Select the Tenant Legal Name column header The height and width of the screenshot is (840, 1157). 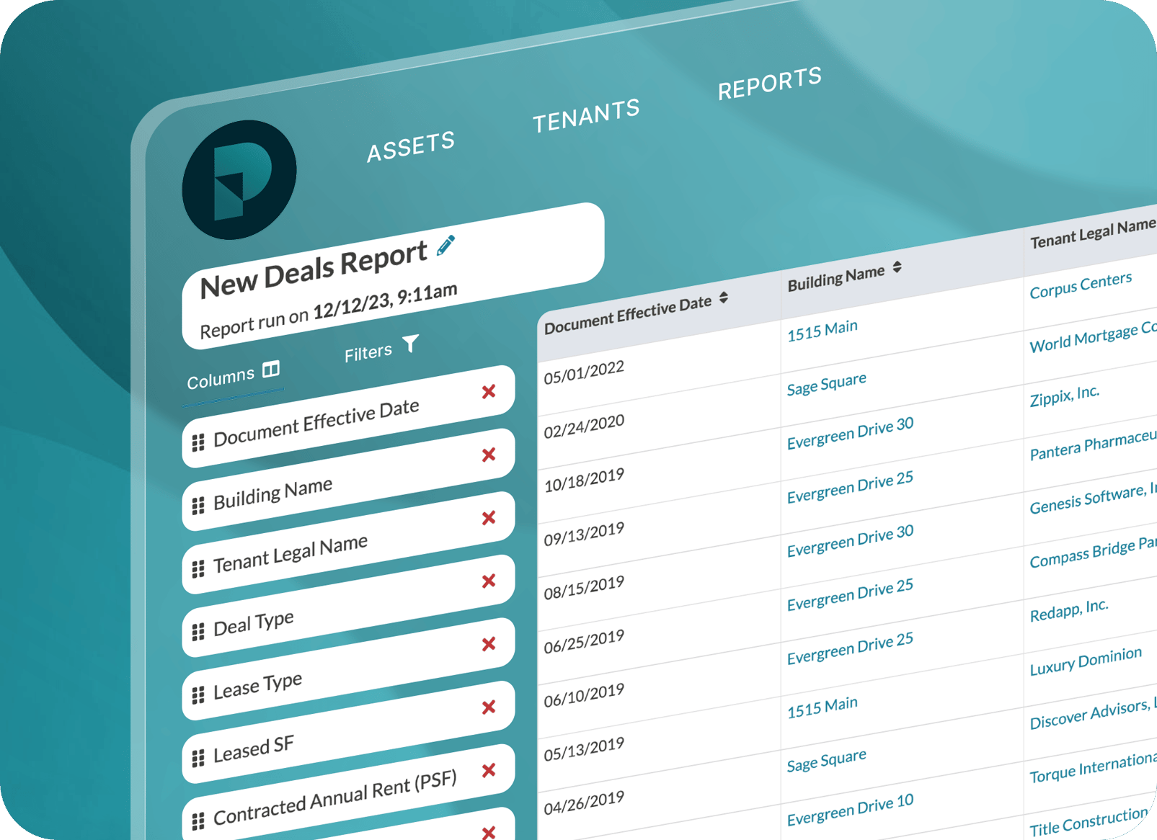point(1091,234)
